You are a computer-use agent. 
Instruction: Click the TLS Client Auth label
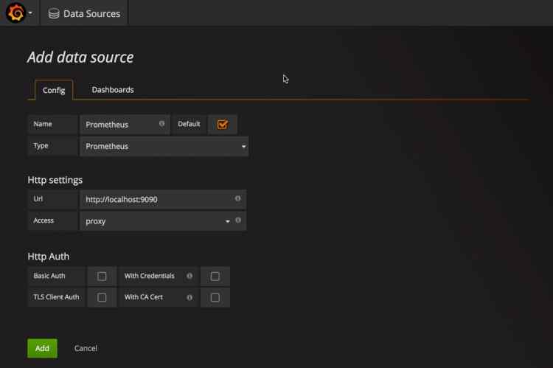[x=57, y=297]
